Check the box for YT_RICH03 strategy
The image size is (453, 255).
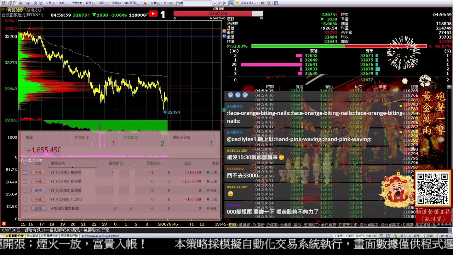[25, 190]
